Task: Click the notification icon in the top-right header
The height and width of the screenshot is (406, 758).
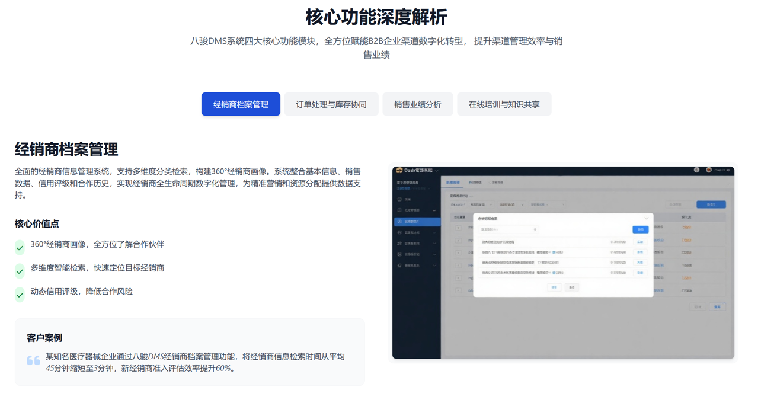Action: coord(696,170)
